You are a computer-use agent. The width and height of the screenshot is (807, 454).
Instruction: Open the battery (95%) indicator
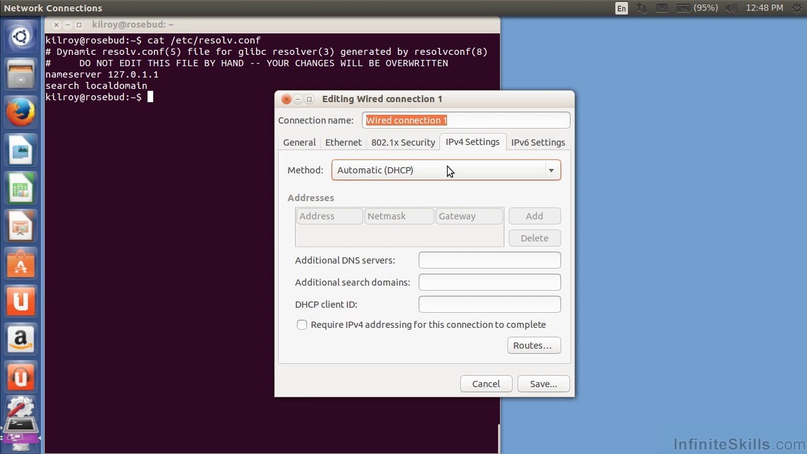697,8
